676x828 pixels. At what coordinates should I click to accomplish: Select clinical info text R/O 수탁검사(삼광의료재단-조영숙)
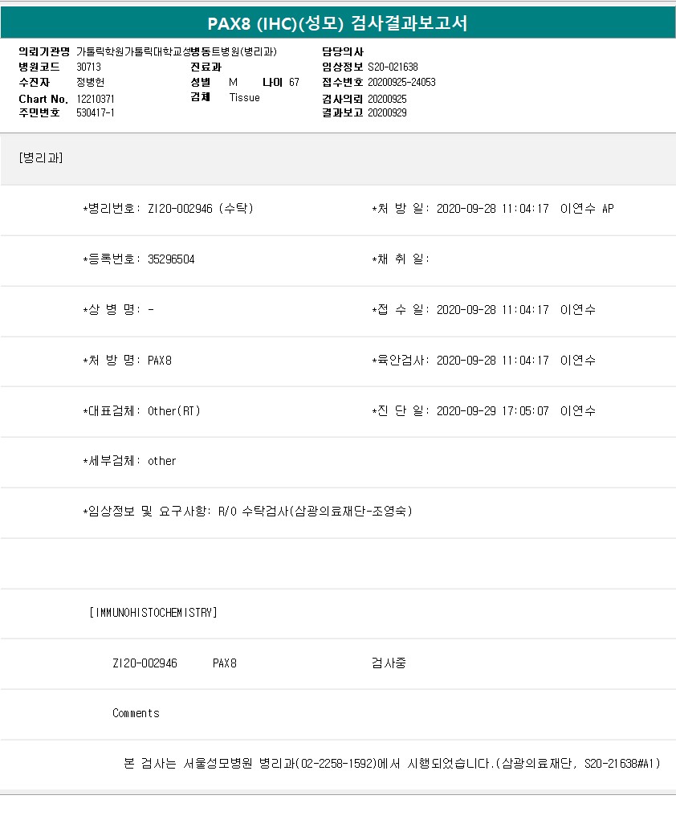(x=315, y=511)
